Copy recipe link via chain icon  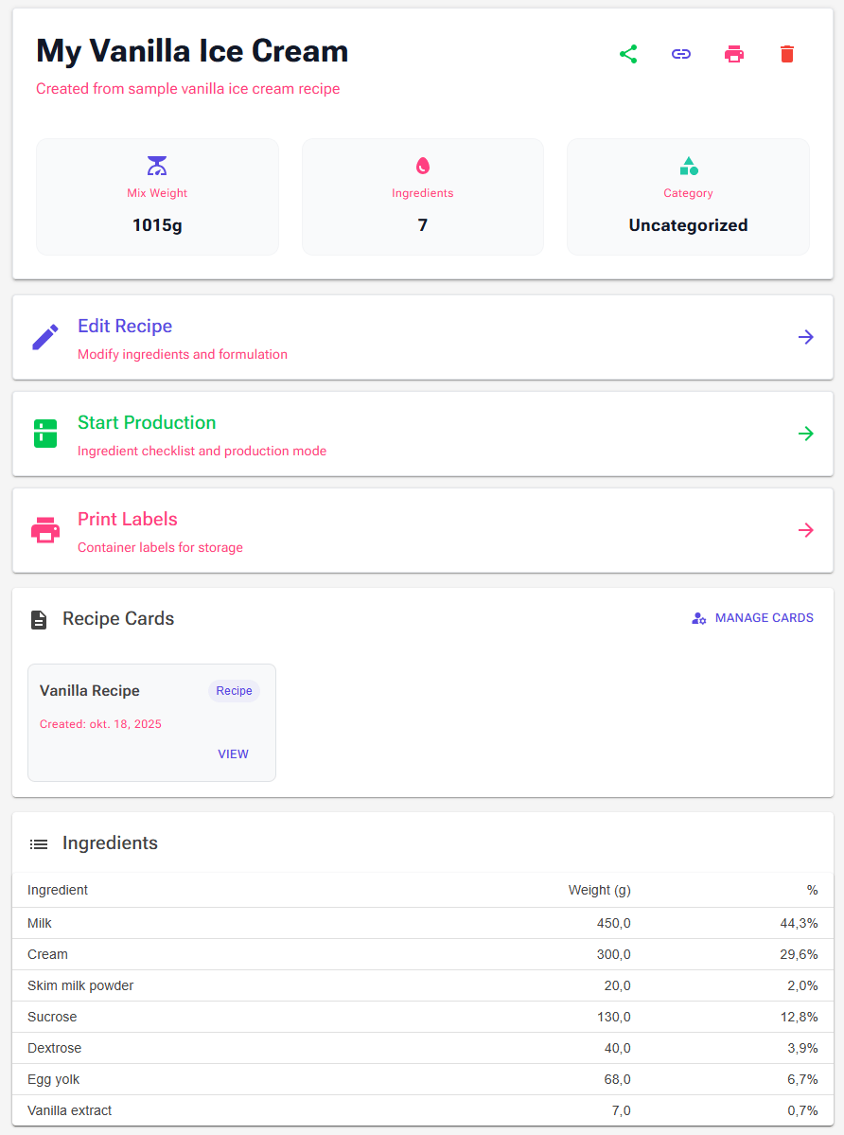click(x=680, y=54)
